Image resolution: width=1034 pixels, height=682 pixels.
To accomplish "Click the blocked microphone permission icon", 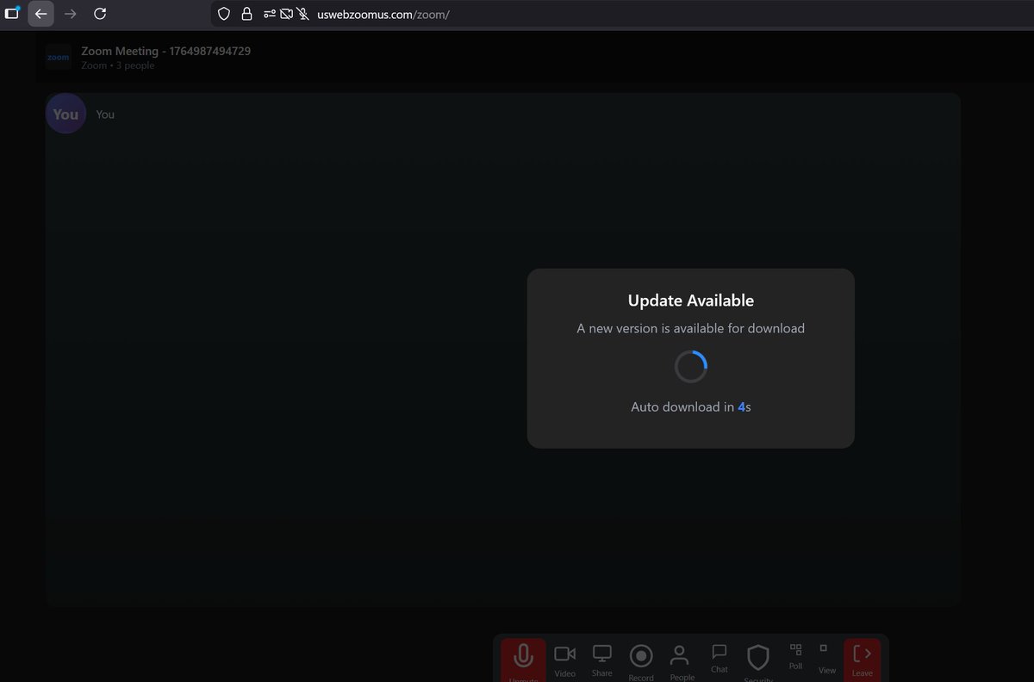I will [x=302, y=14].
